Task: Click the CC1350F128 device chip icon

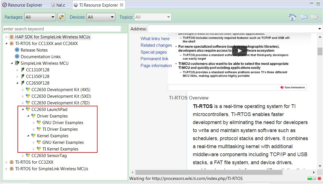Action: pos(23,76)
